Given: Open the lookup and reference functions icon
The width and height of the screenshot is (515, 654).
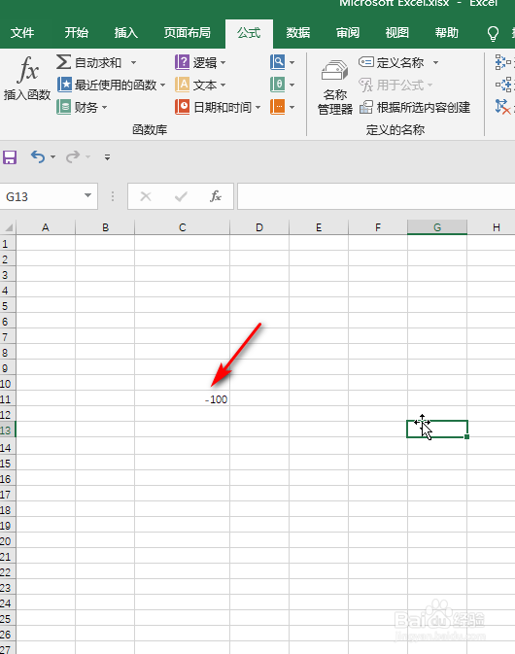Looking at the screenshot, I should [x=278, y=62].
